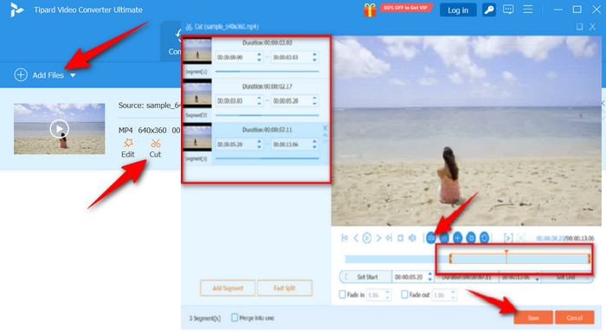Open the hamburger menu in title bar
This screenshot has width=606, height=333.
point(527,10)
